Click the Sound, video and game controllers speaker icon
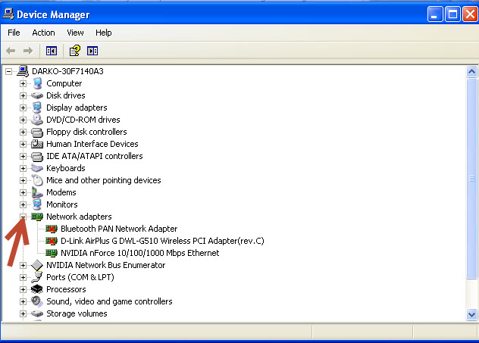The height and width of the screenshot is (343, 479). point(37,301)
